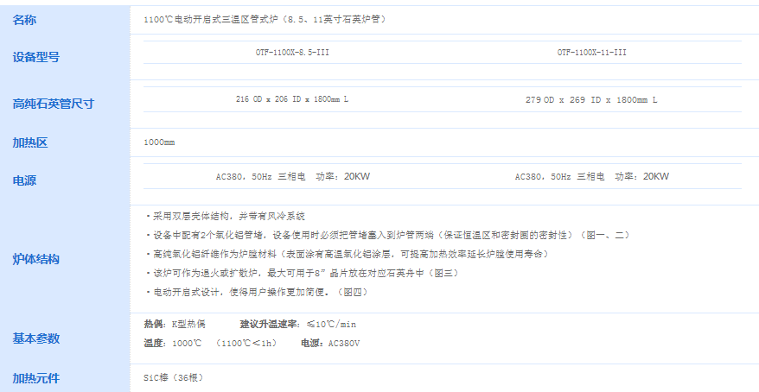
Task: Select the 1000mm heating zone value
Action: coord(159,142)
